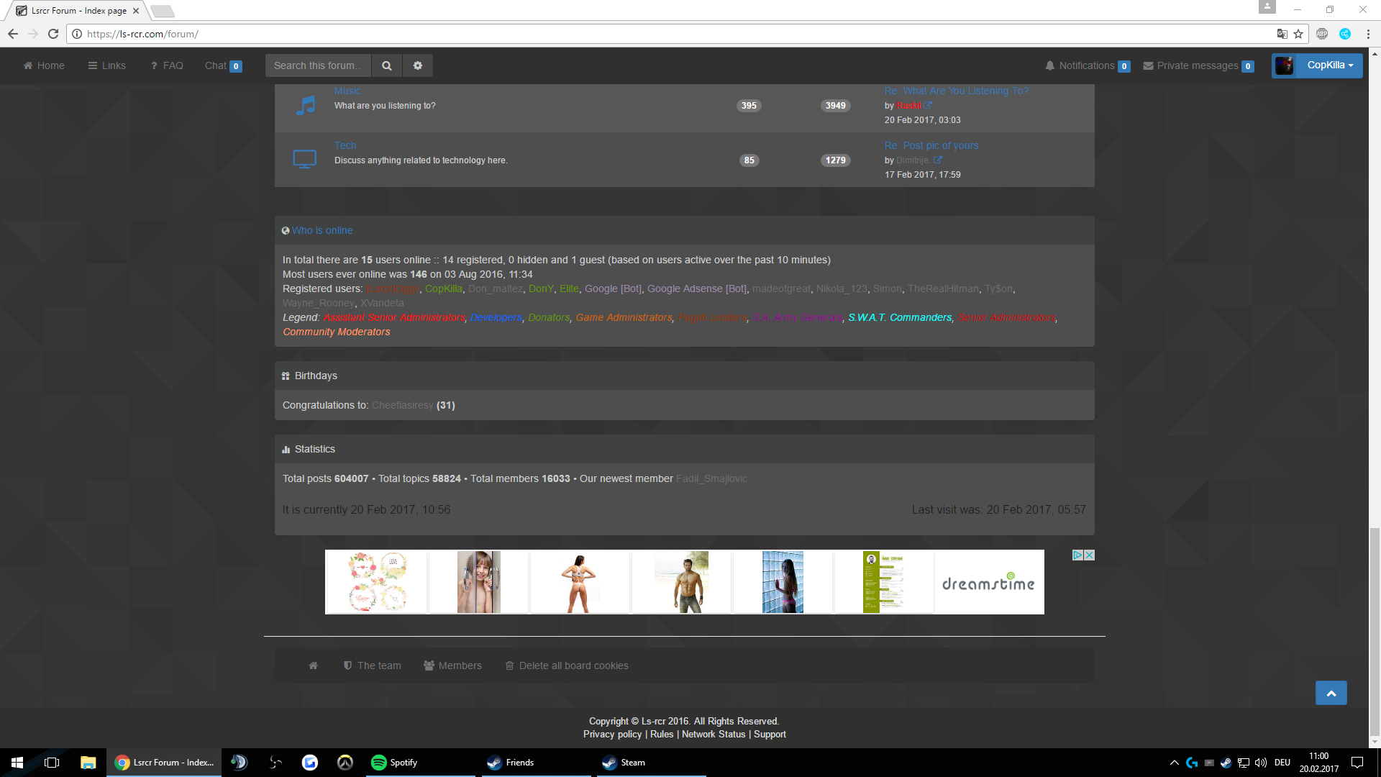Click in the Search this forum field
1381x777 pixels.
coord(318,65)
